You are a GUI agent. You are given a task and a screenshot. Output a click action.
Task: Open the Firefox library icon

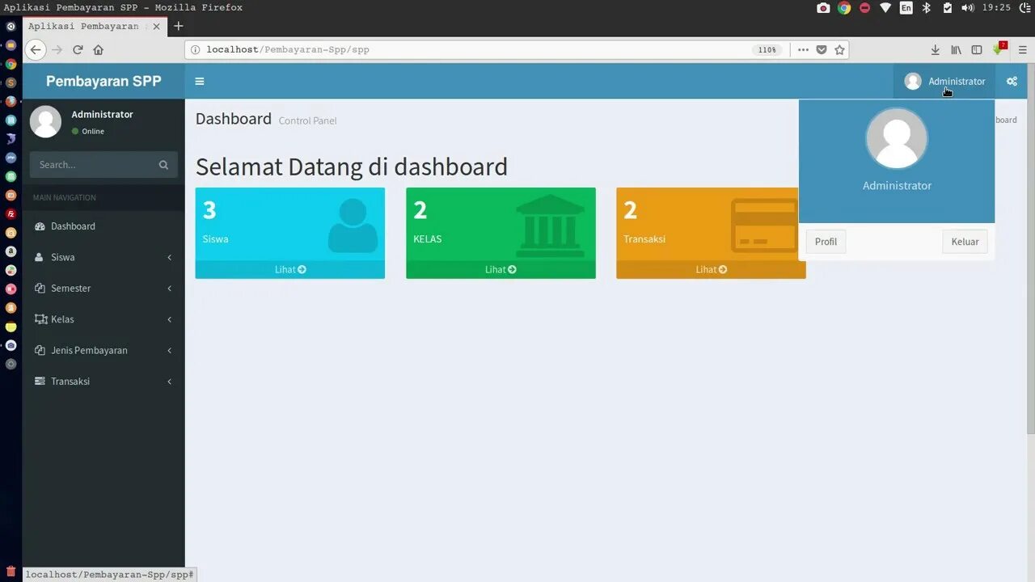coord(956,49)
